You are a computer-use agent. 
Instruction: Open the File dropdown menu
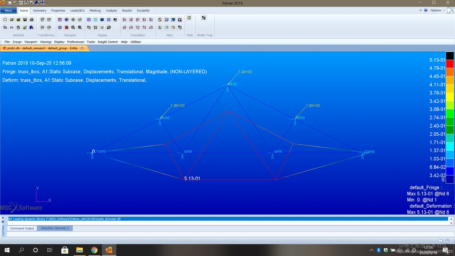tap(7, 42)
